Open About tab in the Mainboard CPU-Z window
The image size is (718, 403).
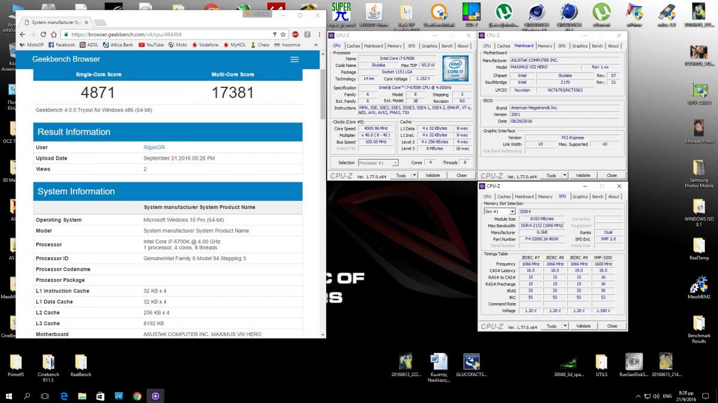613,46
